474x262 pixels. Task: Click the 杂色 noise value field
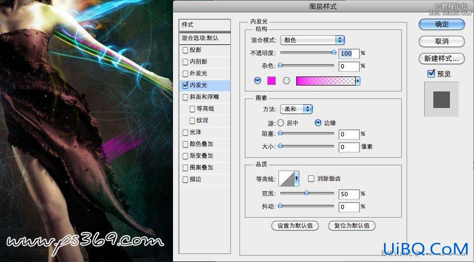pos(349,66)
